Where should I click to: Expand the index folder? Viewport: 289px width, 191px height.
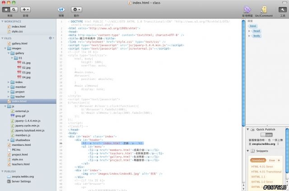pyautogui.click(x=9, y=82)
